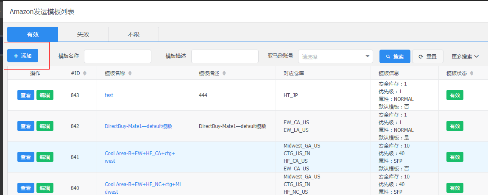Click the 模板描述 input field
This screenshot has width=488, height=195.
[x=225, y=56]
